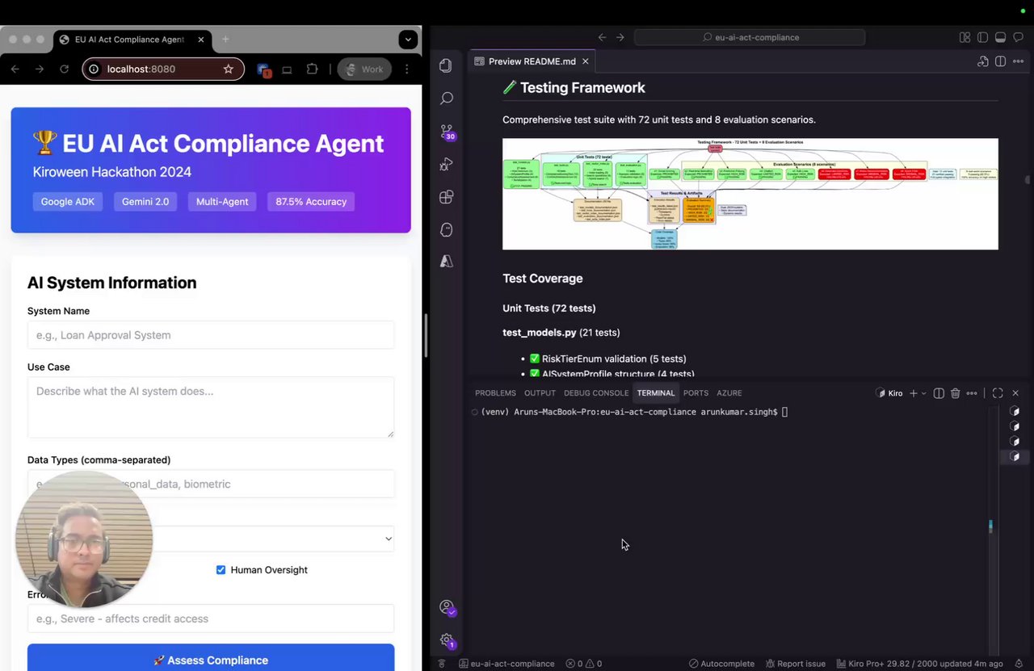Image resolution: width=1034 pixels, height=671 pixels.
Task: Maximize the terminal panel
Action: click(x=998, y=393)
